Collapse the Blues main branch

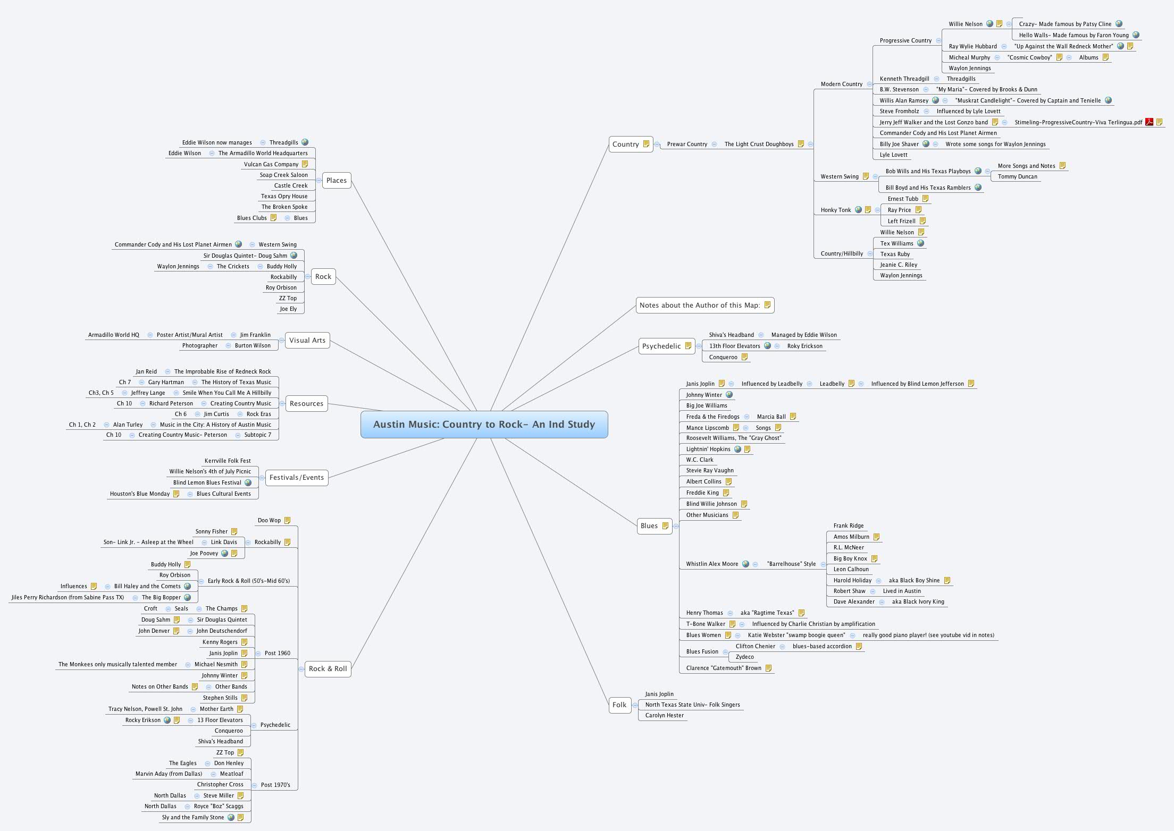tap(676, 526)
